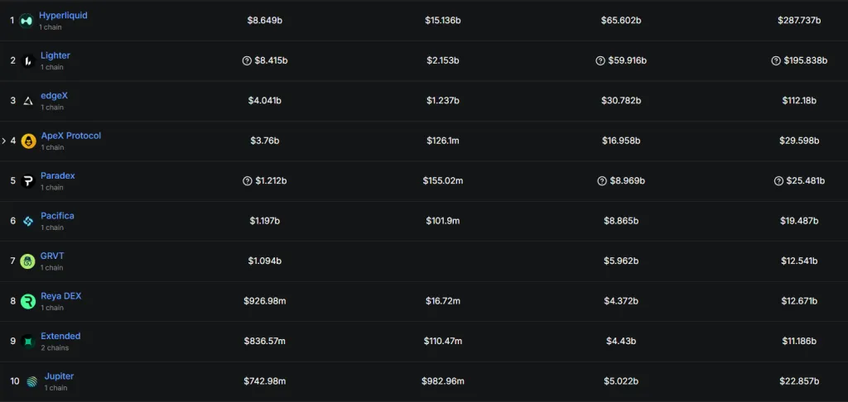Viewport: 848px width, 402px height.
Task: Click the help icon next to $8.969b
Action: (600, 181)
